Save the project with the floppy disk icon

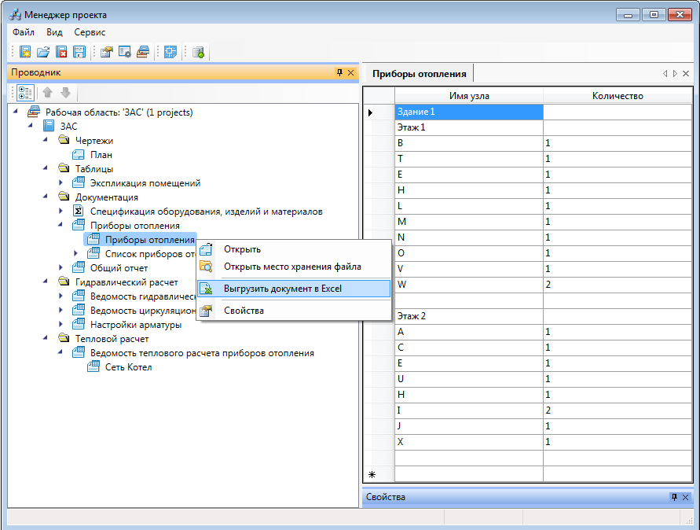(79, 52)
